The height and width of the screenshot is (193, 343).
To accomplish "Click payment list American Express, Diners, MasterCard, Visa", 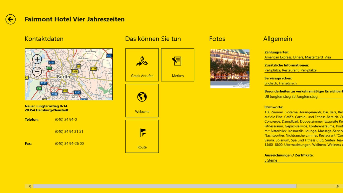I will [x=298, y=57].
